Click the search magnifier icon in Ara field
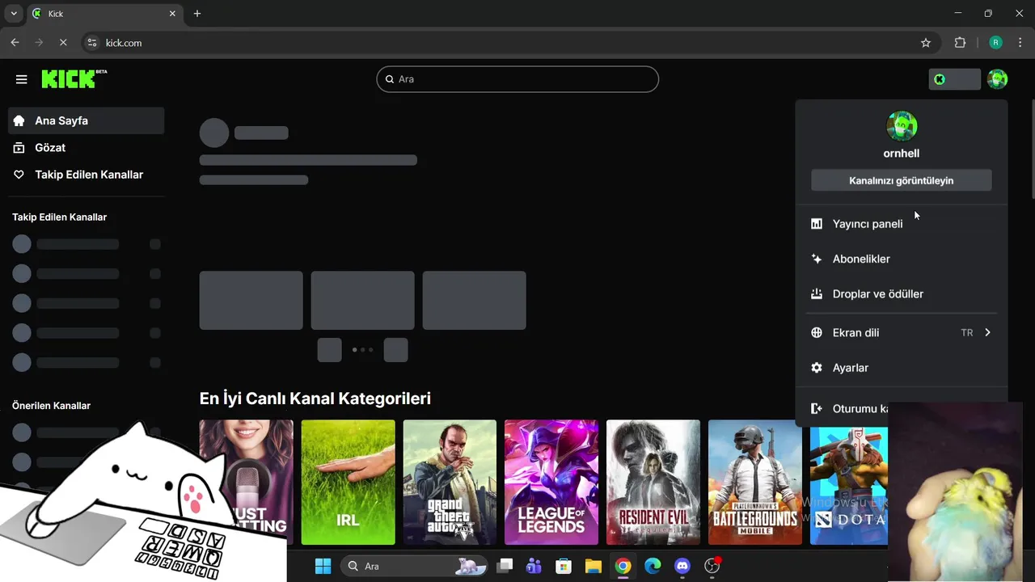 tap(389, 79)
